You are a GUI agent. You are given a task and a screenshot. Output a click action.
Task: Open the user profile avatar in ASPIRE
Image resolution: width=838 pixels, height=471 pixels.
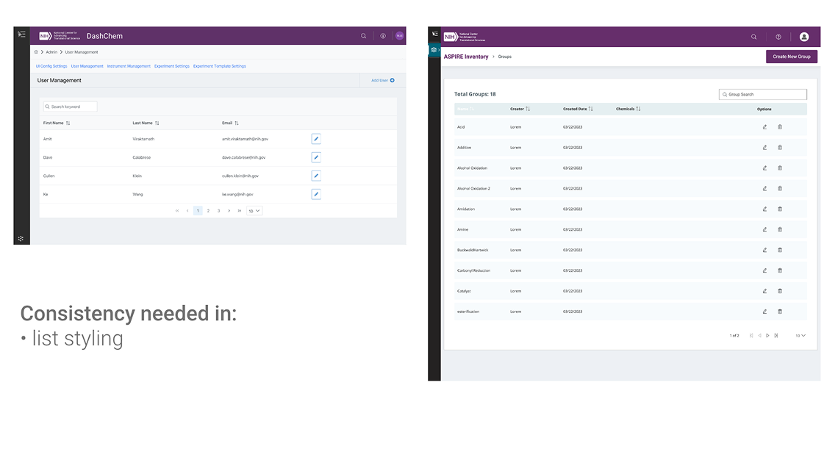[803, 37]
